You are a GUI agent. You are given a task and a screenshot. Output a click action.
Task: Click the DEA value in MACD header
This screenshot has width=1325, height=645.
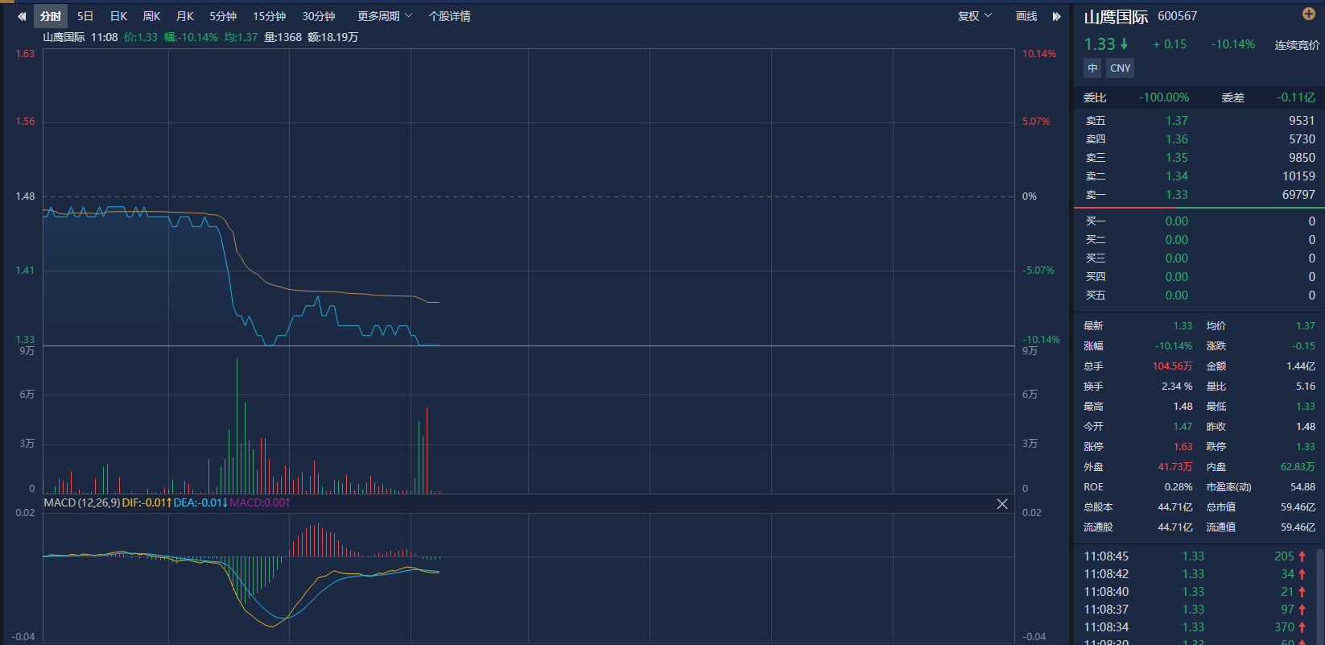pyautogui.click(x=200, y=503)
